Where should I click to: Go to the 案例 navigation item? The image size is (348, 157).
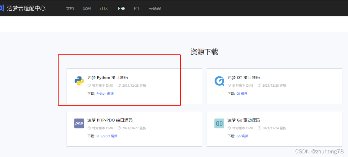click(87, 9)
